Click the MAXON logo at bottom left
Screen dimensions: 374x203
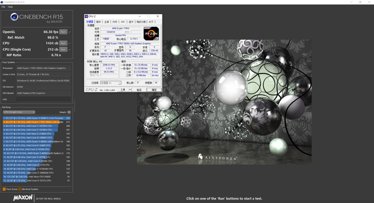point(23,197)
